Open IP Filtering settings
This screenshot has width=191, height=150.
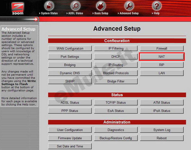click(x=116, y=49)
